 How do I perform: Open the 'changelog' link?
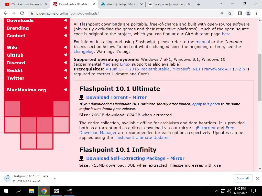click(x=84, y=52)
